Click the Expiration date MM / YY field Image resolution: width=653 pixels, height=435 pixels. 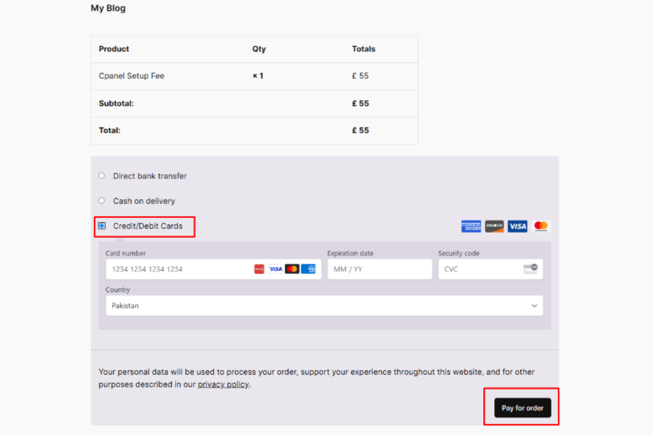tap(379, 269)
